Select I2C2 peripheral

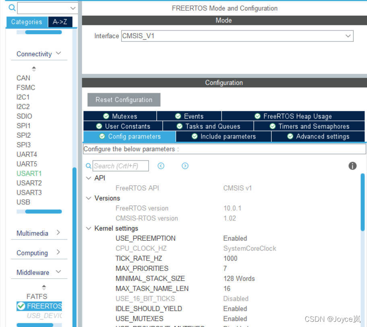coord(23,106)
